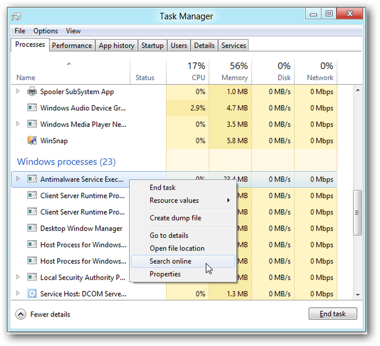Expand the Spooler SubSystem App row
This screenshot has width=380, height=346.
click(x=18, y=91)
